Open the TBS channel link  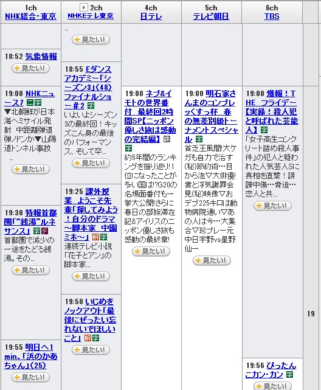click(x=272, y=16)
